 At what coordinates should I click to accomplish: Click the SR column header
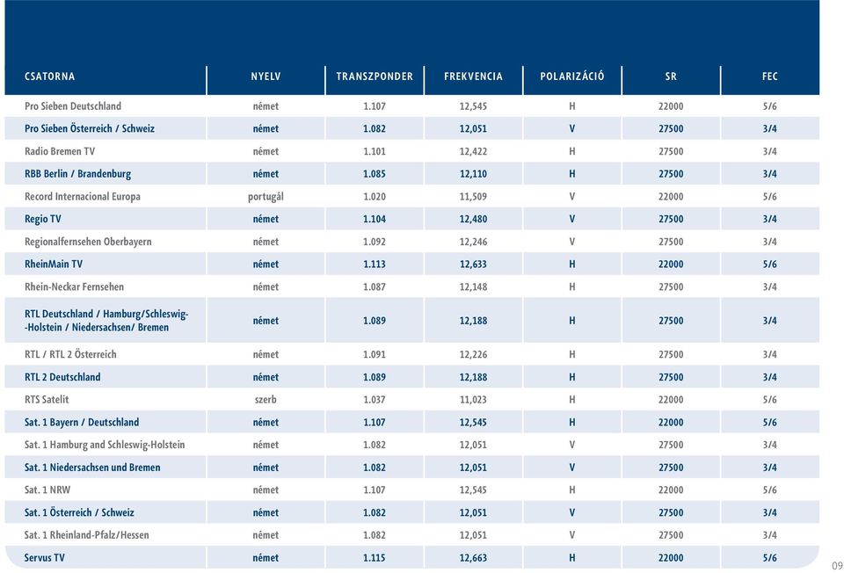(671, 76)
